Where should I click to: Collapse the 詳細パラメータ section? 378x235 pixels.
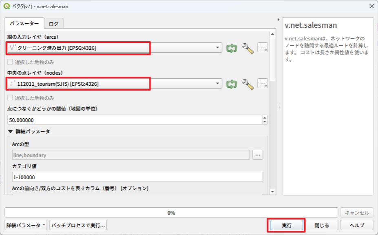11,132
